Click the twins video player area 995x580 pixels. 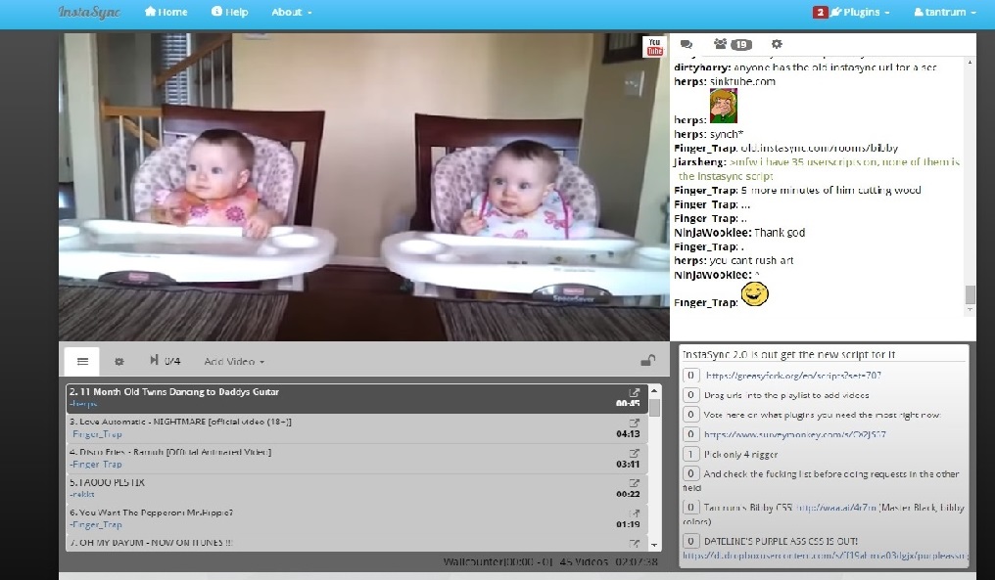(x=364, y=187)
